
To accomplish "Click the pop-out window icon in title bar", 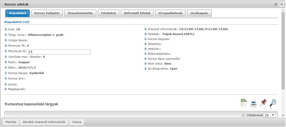I will pos(276,4).
